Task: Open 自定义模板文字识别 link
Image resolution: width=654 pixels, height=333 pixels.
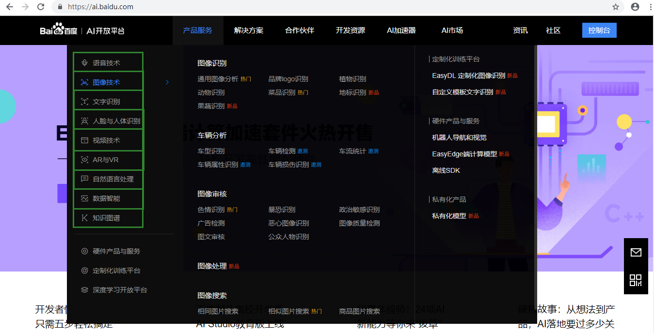Action: click(x=463, y=92)
